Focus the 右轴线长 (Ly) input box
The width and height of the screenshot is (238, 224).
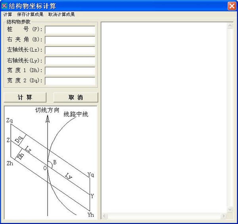(x=70, y=61)
